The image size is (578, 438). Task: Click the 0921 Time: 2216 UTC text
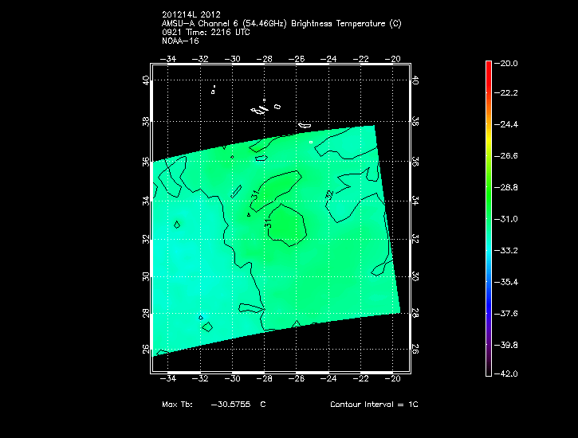coord(205,32)
